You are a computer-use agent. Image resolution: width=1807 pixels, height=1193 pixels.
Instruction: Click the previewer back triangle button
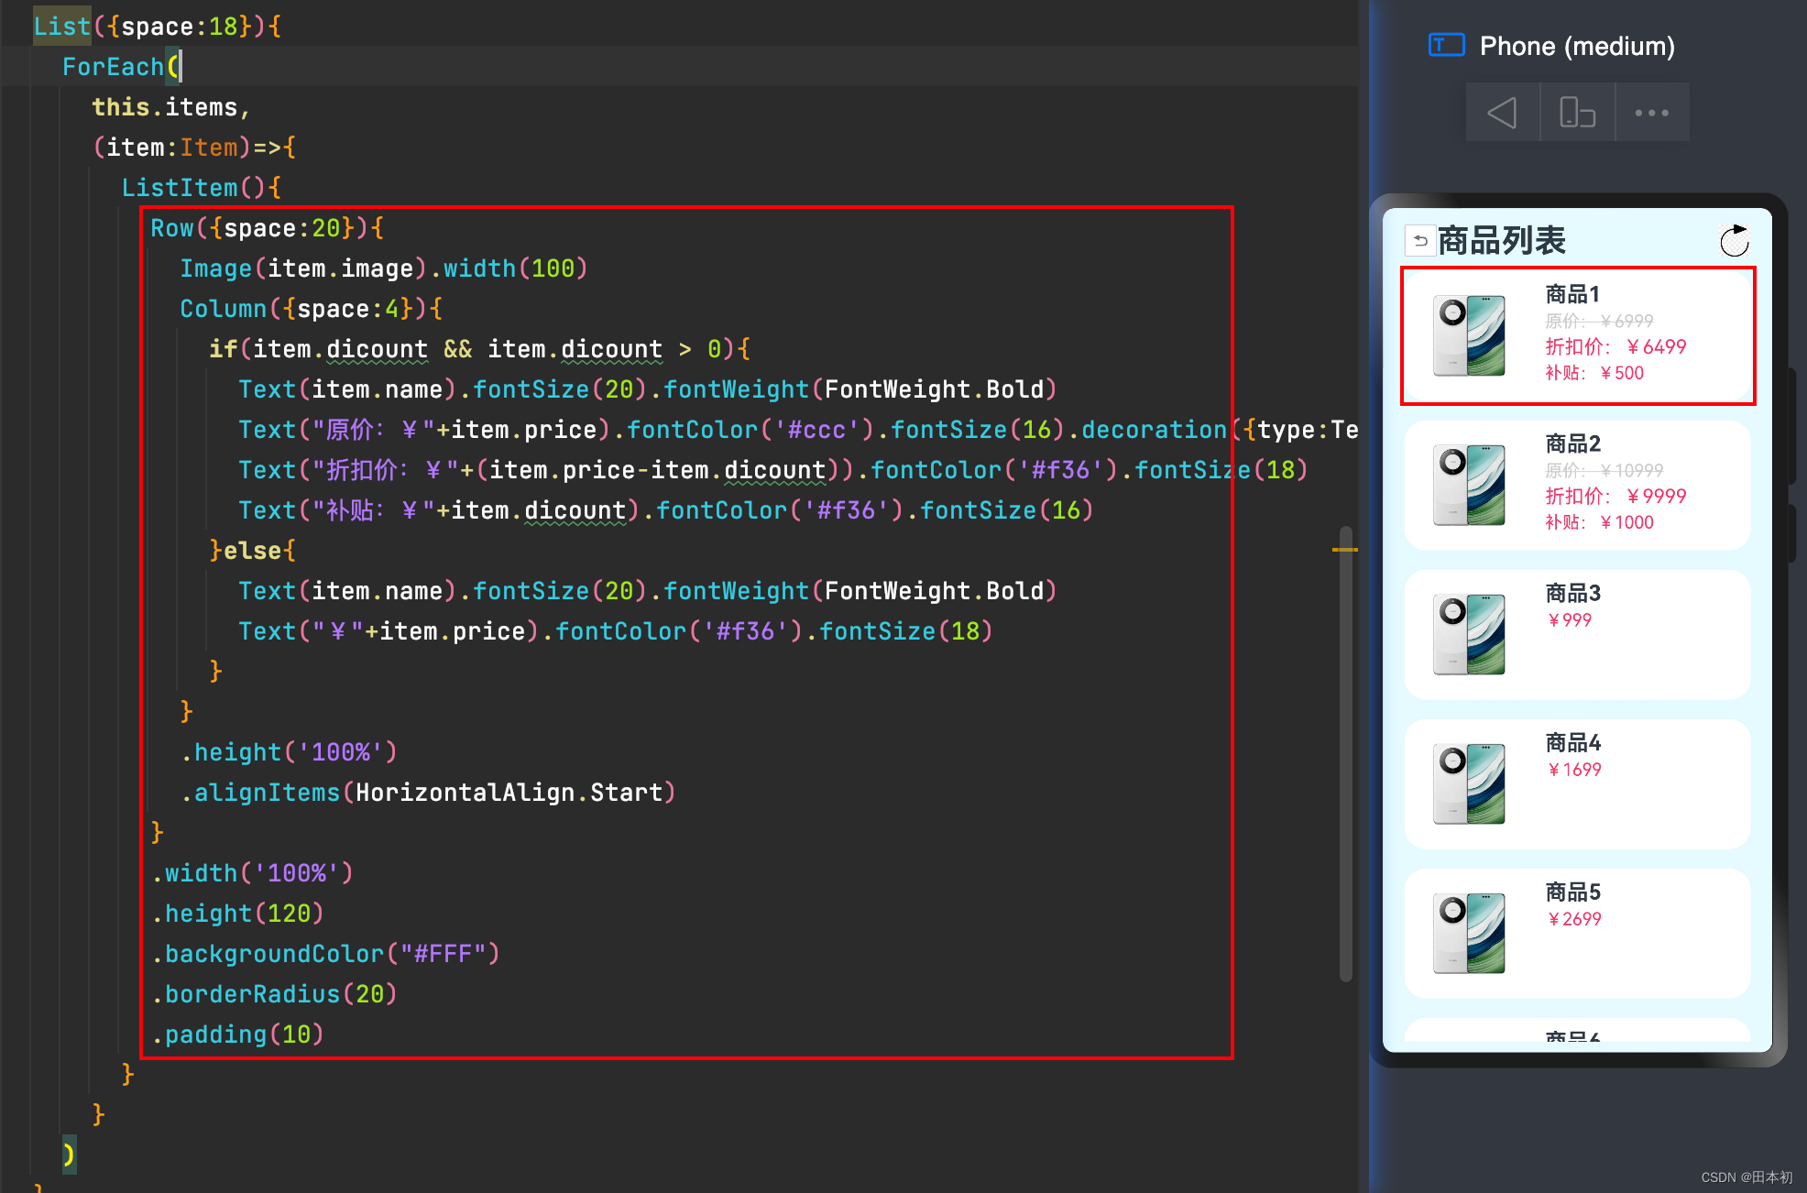pos(1502,113)
